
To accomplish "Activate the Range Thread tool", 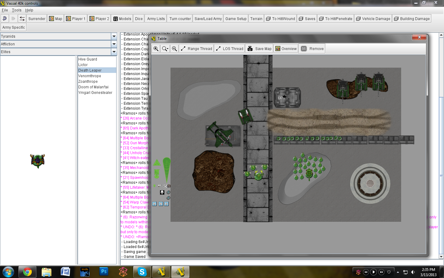I will click(x=196, y=48).
